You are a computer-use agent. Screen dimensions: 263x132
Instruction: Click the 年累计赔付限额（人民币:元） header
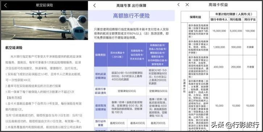[x=233, y=14]
